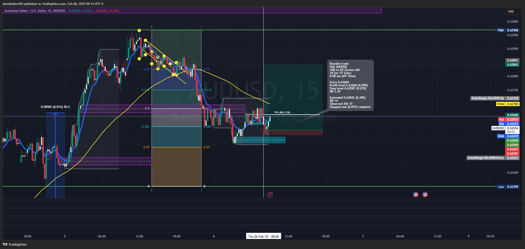Open the Buyside trade note callout
Viewport: 525px width, 249px height.
350,85
